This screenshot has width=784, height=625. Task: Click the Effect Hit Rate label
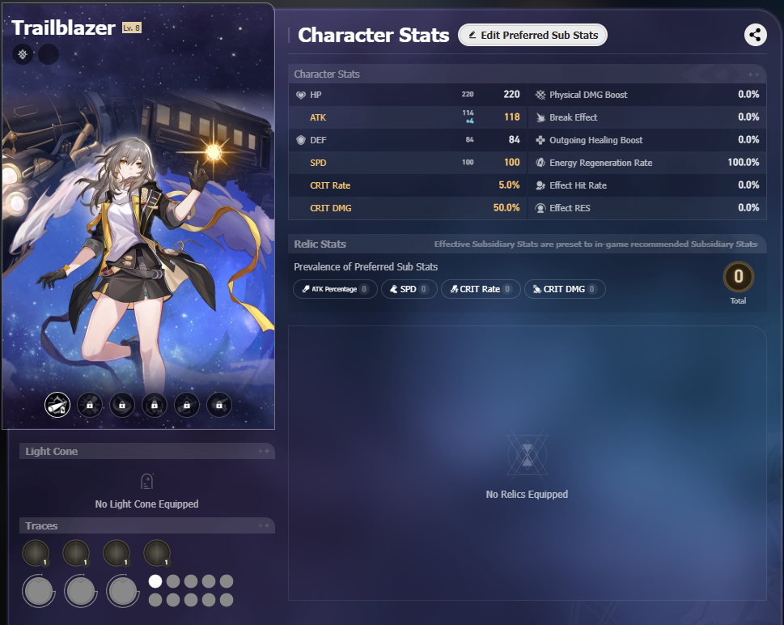tap(578, 185)
